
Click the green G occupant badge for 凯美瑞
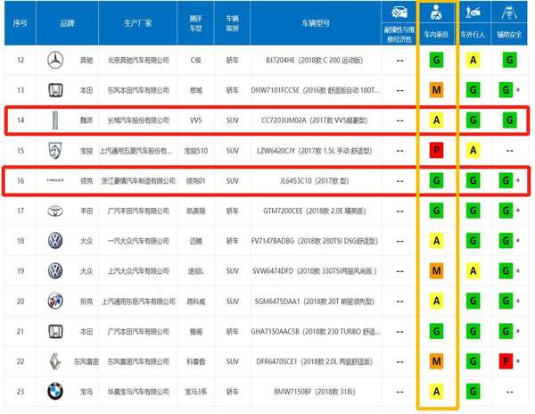436,211
